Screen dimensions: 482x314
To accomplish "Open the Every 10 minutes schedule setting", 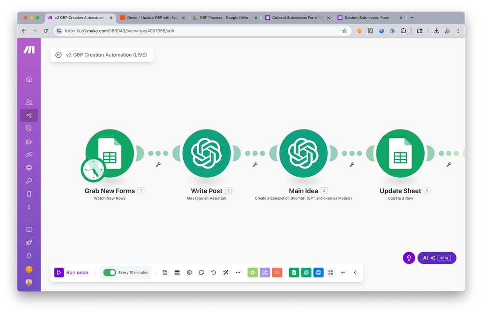I will 133,273.
